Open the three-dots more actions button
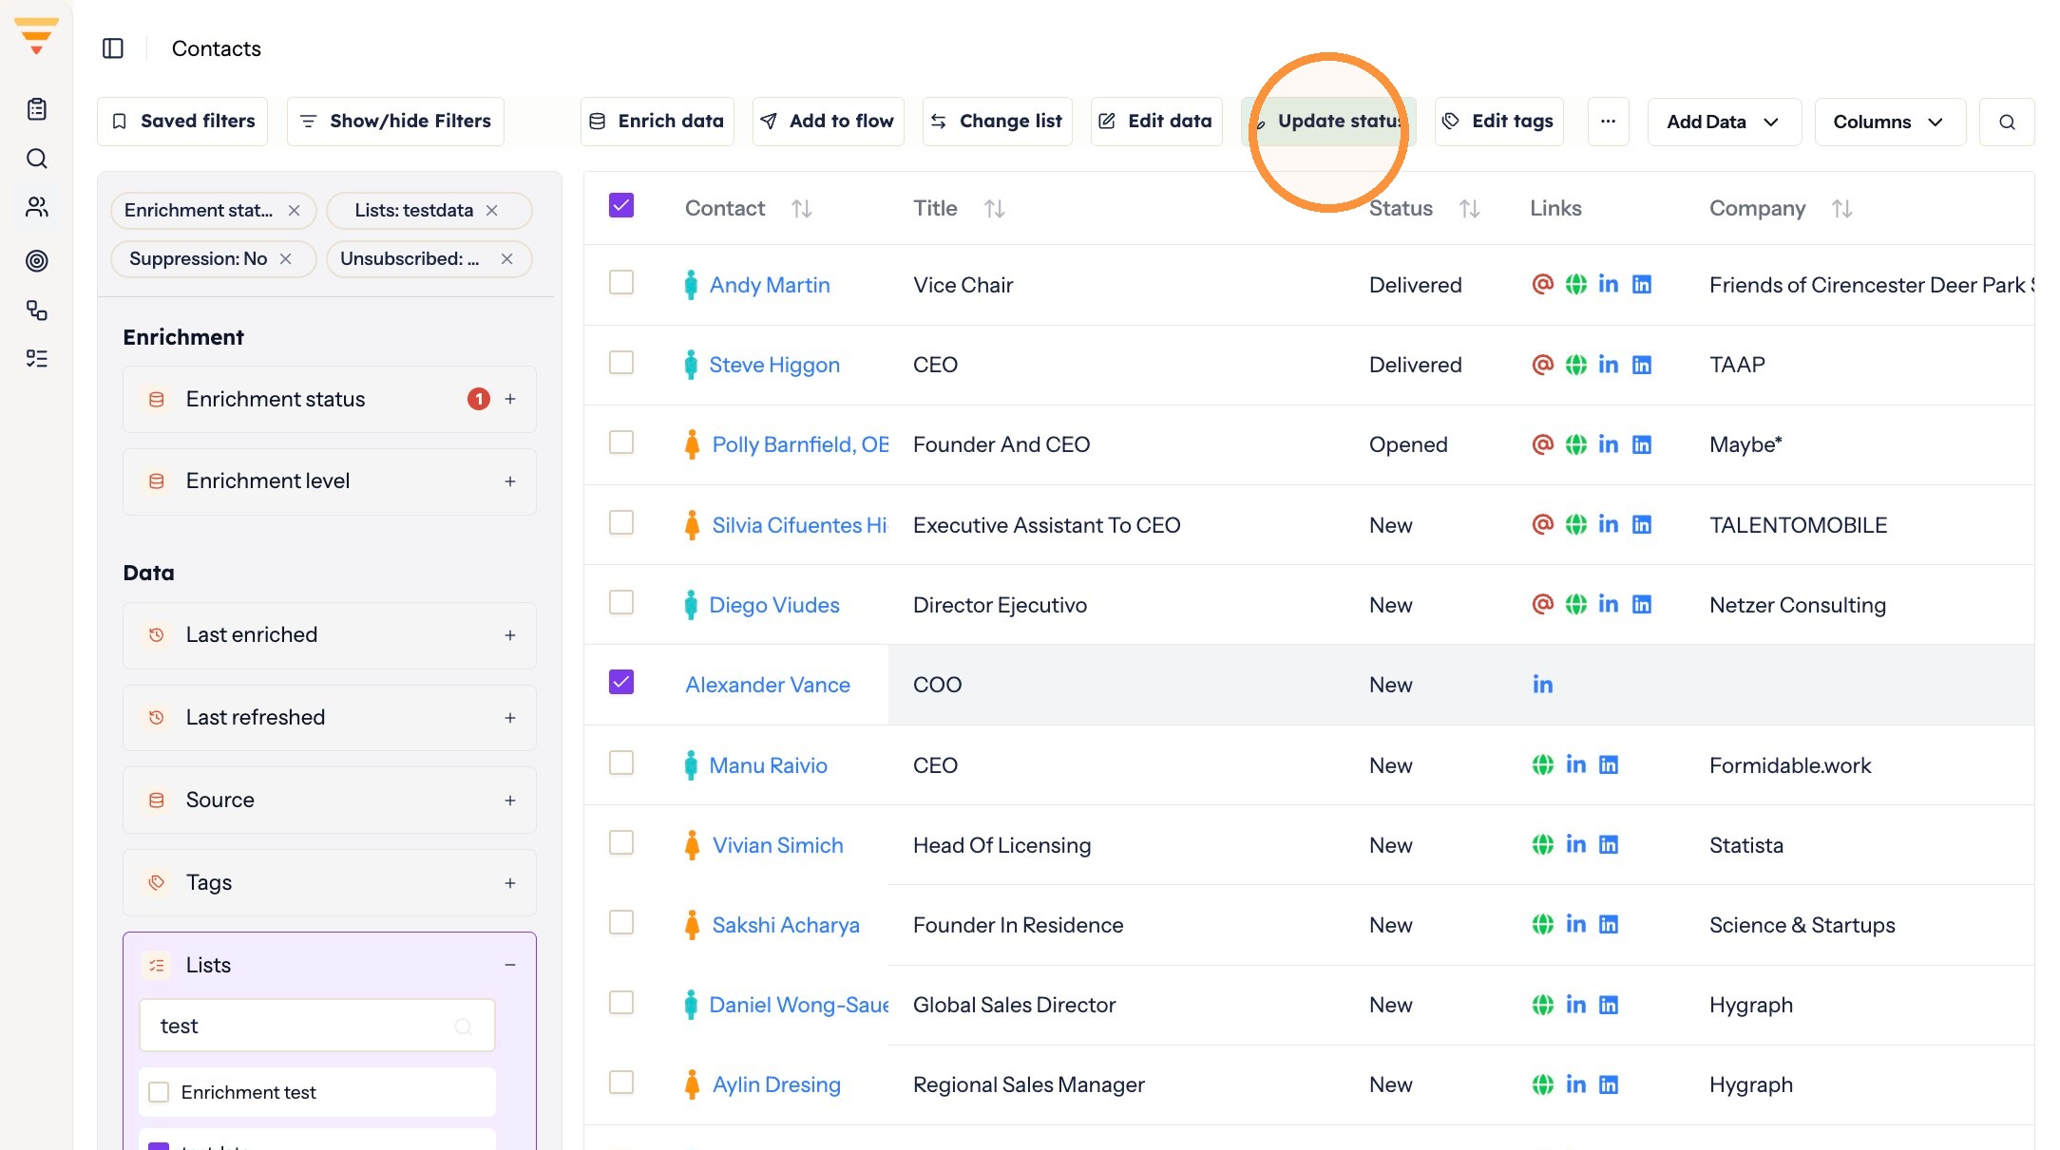The image size is (2060, 1150). pyautogui.click(x=1608, y=122)
